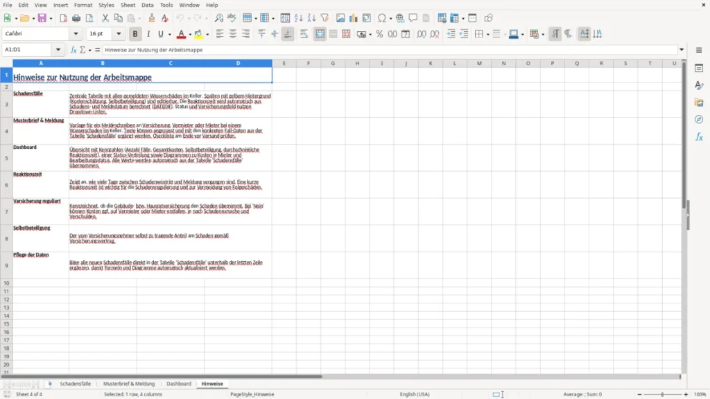710x399 pixels.
Task: Click zoom out minus button
Action: pyautogui.click(x=639, y=394)
